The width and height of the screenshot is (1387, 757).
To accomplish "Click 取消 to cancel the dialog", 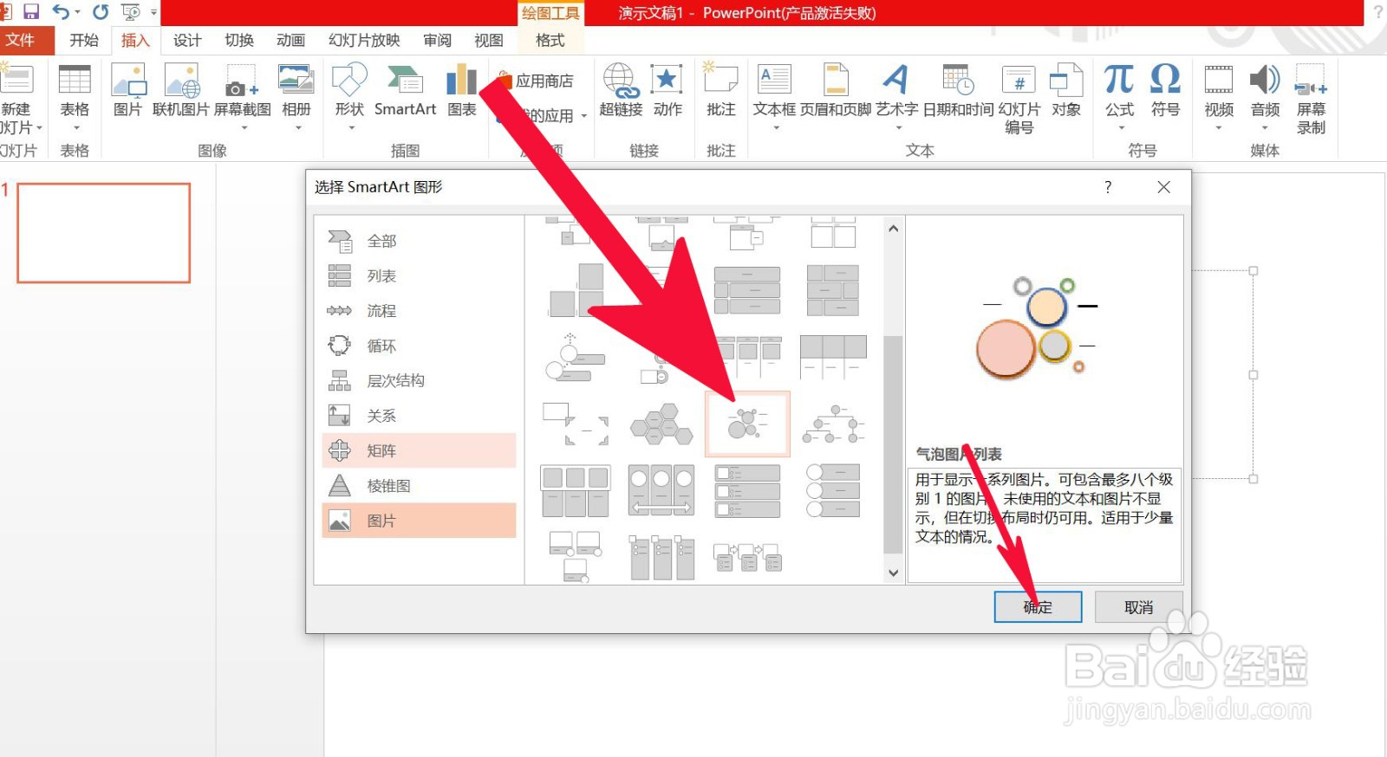I will 1139,607.
